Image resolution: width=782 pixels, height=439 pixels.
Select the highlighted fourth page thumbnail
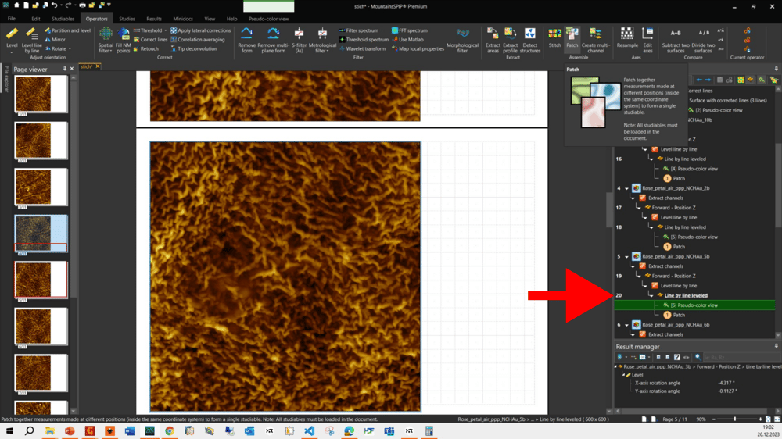click(x=41, y=234)
